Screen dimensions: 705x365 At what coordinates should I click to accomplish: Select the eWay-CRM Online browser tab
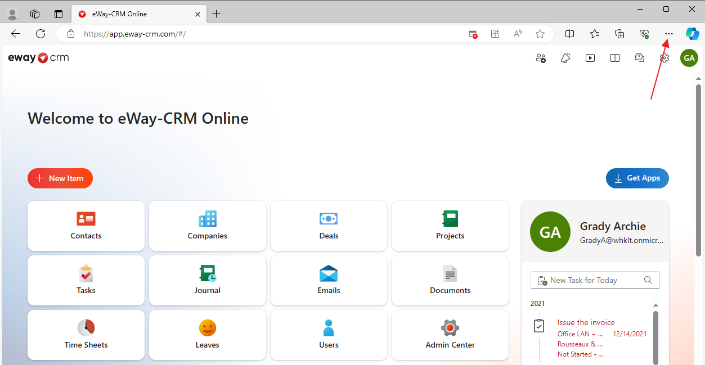coord(138,13)
